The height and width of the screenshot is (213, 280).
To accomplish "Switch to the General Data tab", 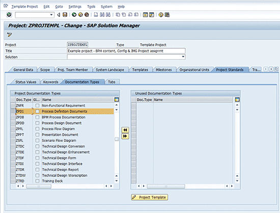I will tap(23, 70).
